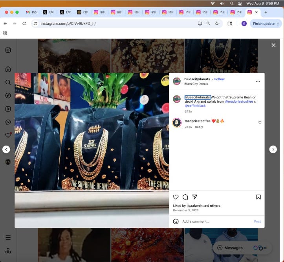Viewport: 284px width, 262px height.
Task: Click the volume icon in menu bar
Action: 222,4
